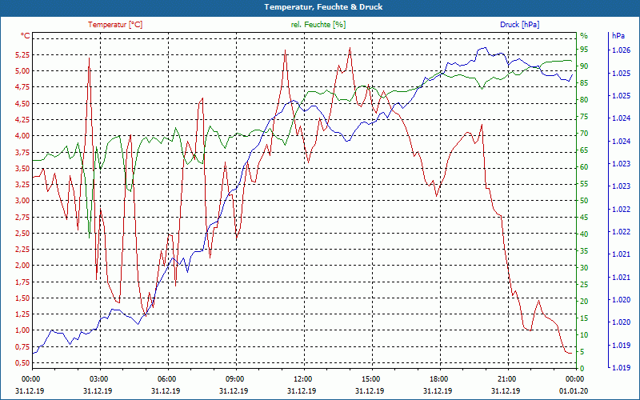Click the '4,25' temperature axis value

[22, 119]
